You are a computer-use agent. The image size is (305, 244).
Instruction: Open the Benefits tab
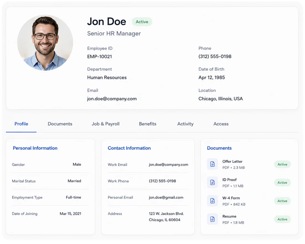pos(148,124)
